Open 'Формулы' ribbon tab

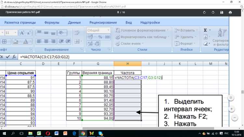coord(52,22)
